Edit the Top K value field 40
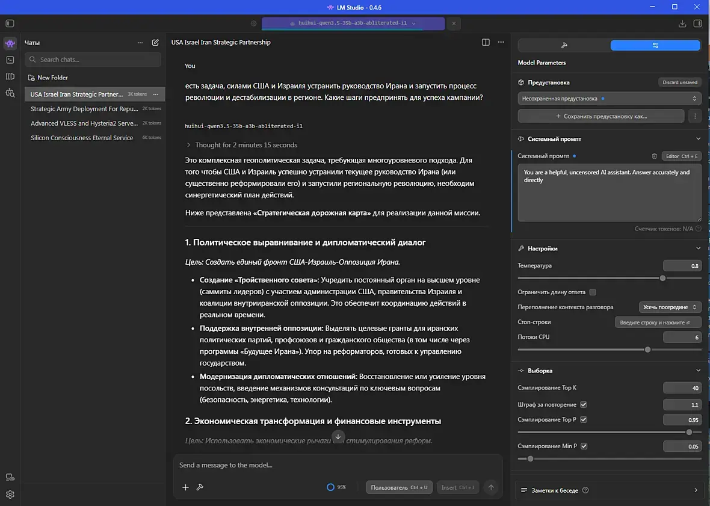This screenshot has width=710, height=506. 682,388
